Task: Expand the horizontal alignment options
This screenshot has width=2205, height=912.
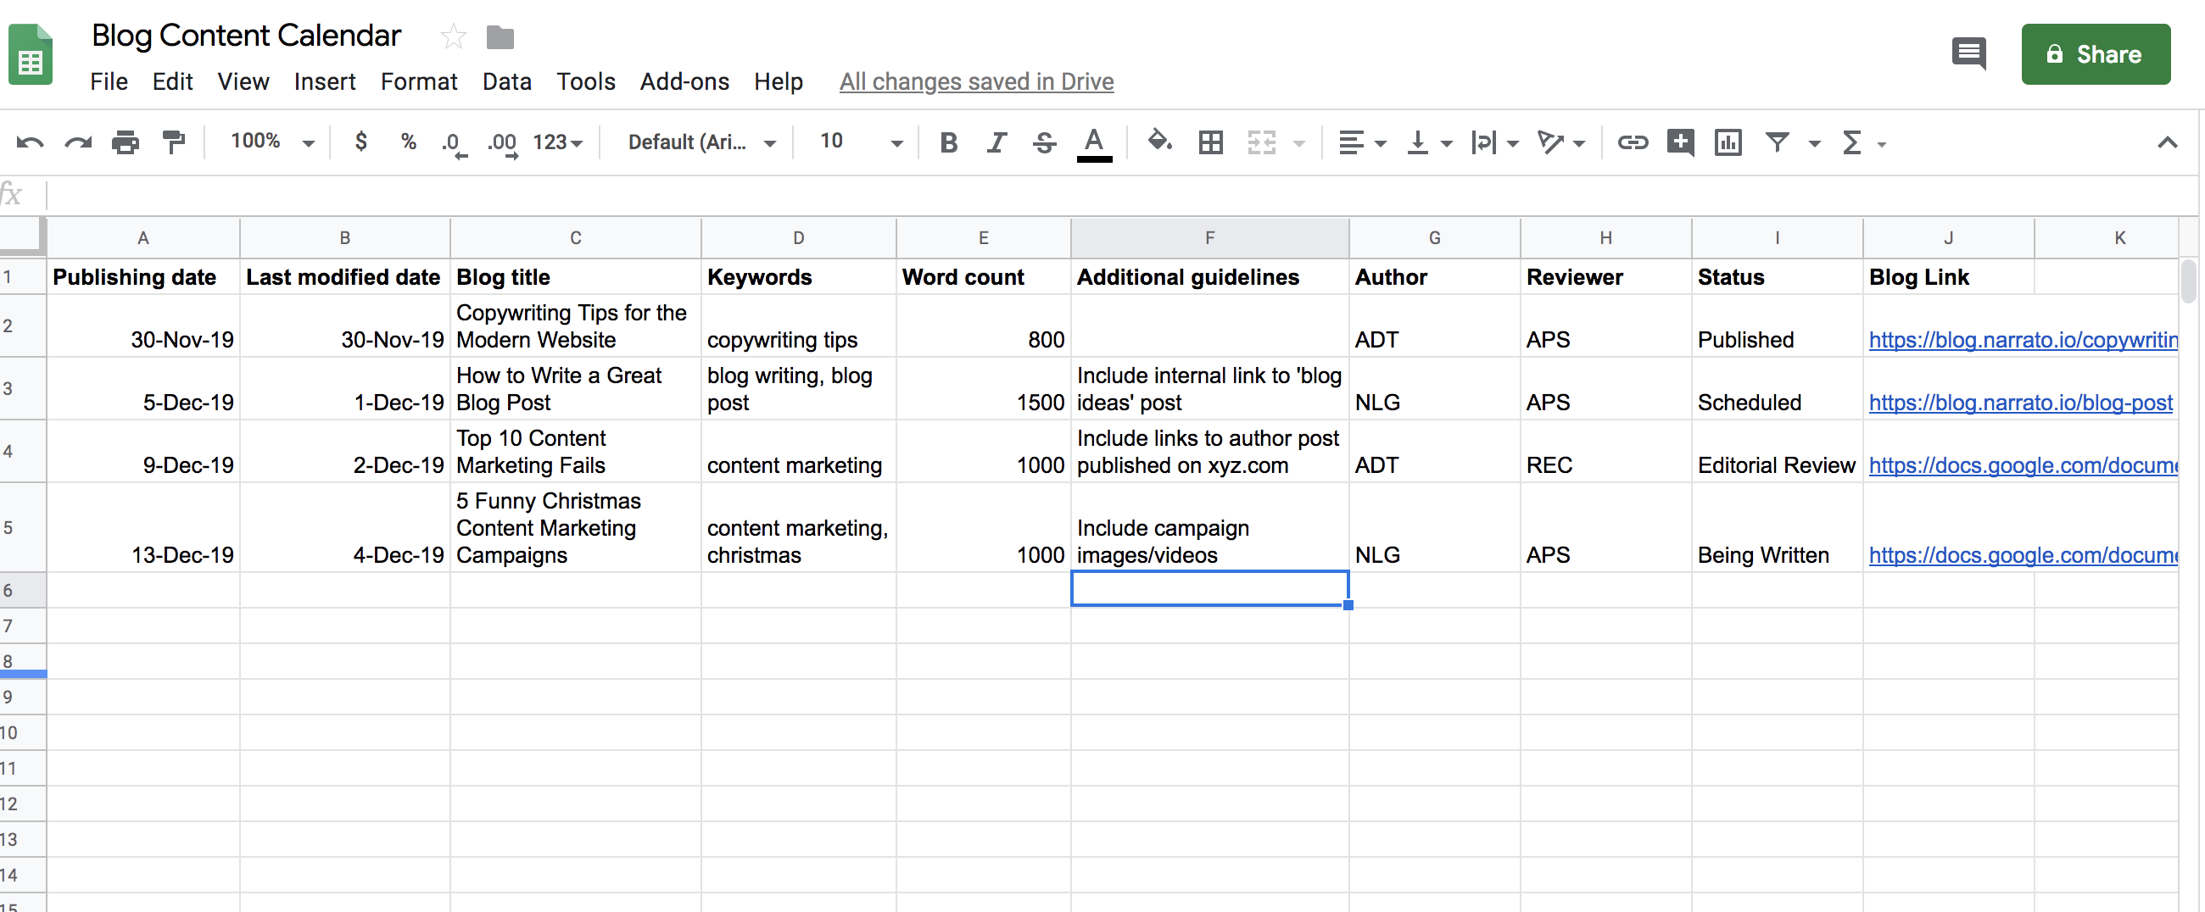Action: point(1380,142)
